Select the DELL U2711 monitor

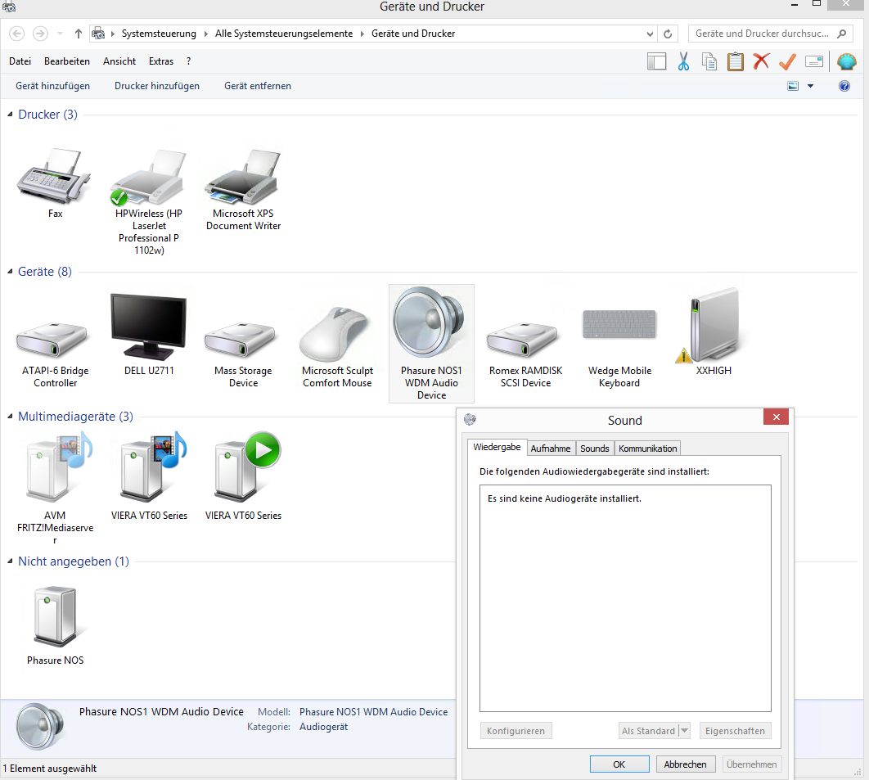point(149,327)
